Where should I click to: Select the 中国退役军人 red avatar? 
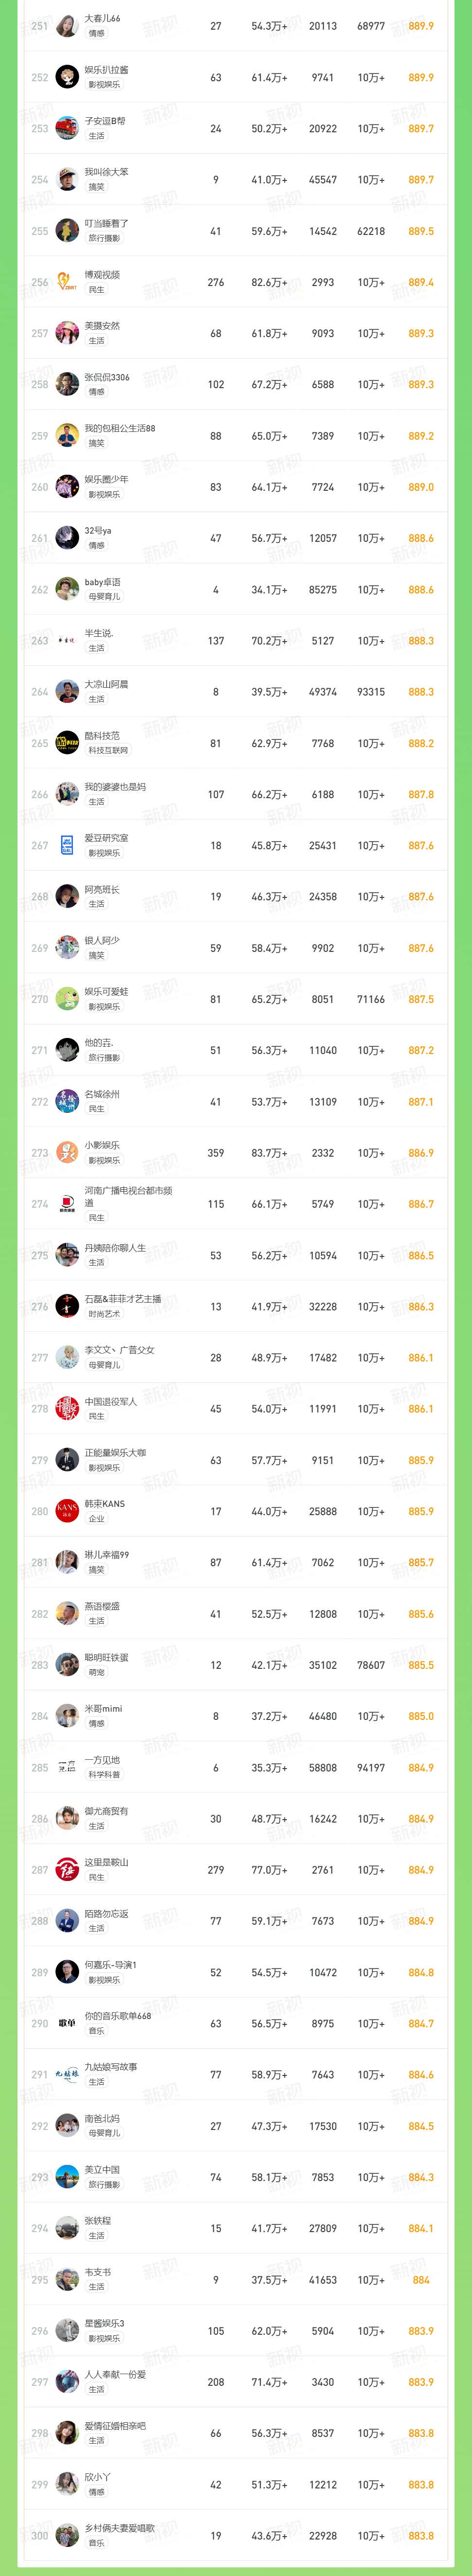coord(67,1409)
